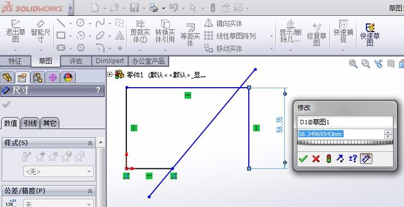
Task: Click the Exit Sketch (退出草图) icon
Action: [15, 24]
